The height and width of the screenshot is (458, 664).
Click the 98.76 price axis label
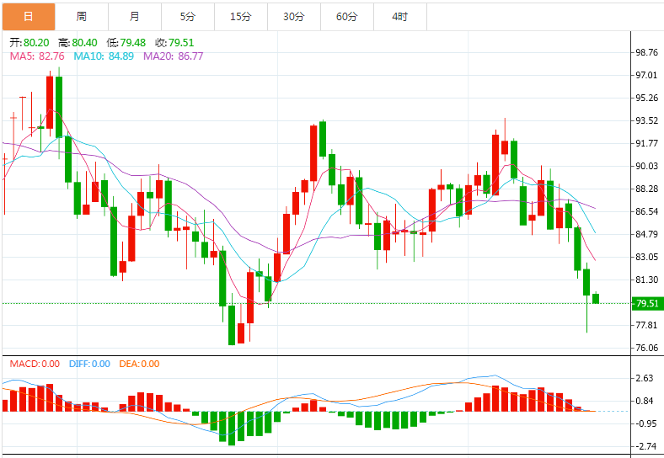646,52
